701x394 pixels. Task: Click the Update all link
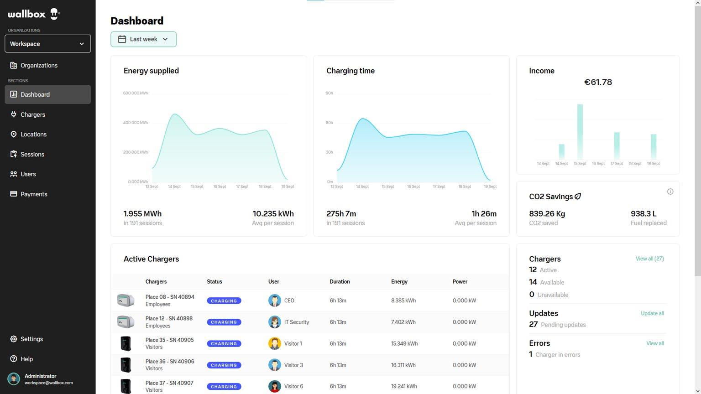pyautogui.click(x=652, y=313)
